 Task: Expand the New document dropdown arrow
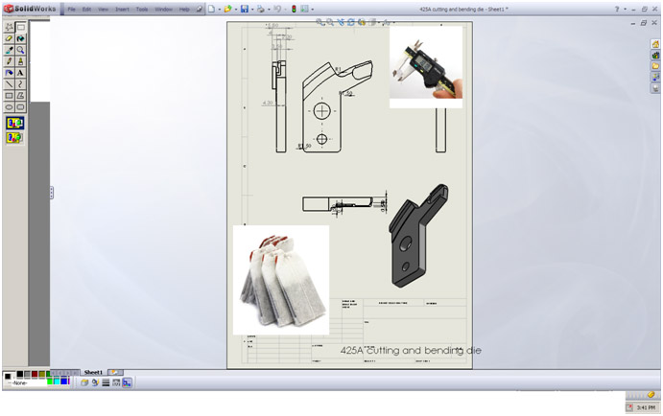pyautogui.click(x=219, y=10)
